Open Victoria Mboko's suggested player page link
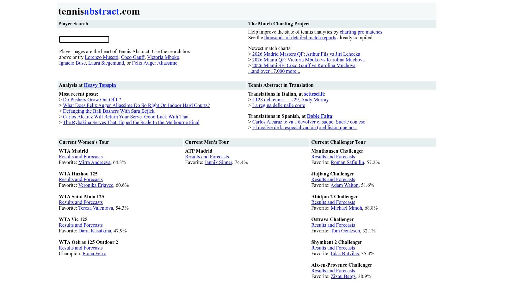506x285 pixels. coord(163,57)
